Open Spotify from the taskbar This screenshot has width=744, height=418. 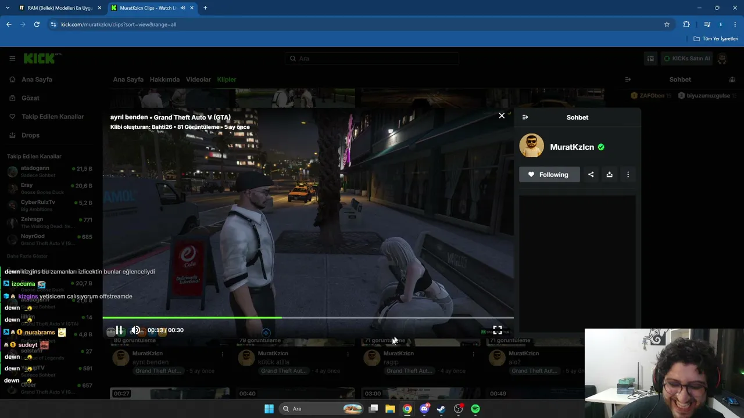(x=475, y=409)
